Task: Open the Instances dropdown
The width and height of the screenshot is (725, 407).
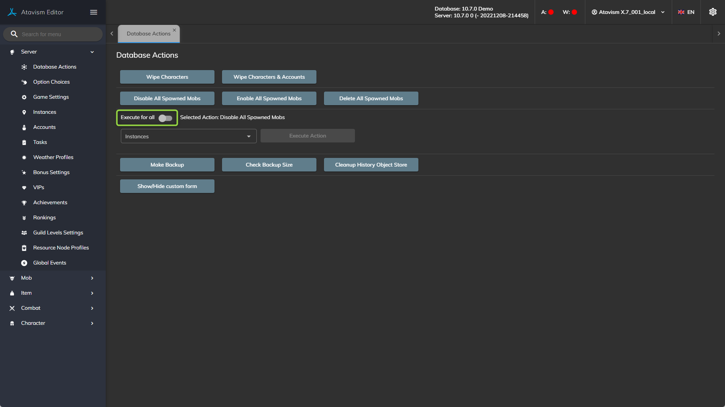Action: 188,136
